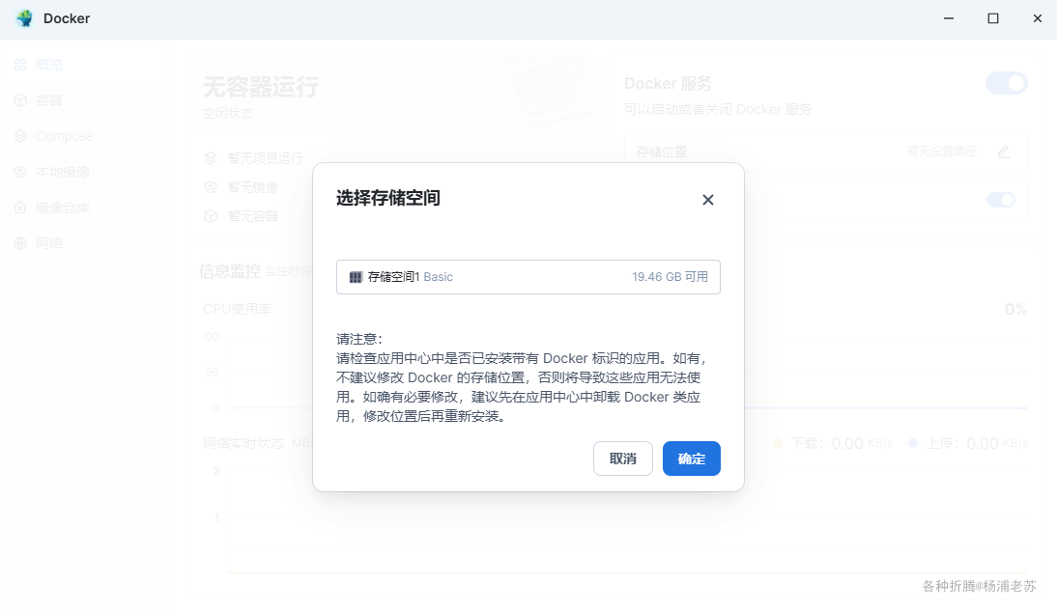Click the CPU使用率 label
This screenshot has width=1057, height=612.
(x=238, y=309)
